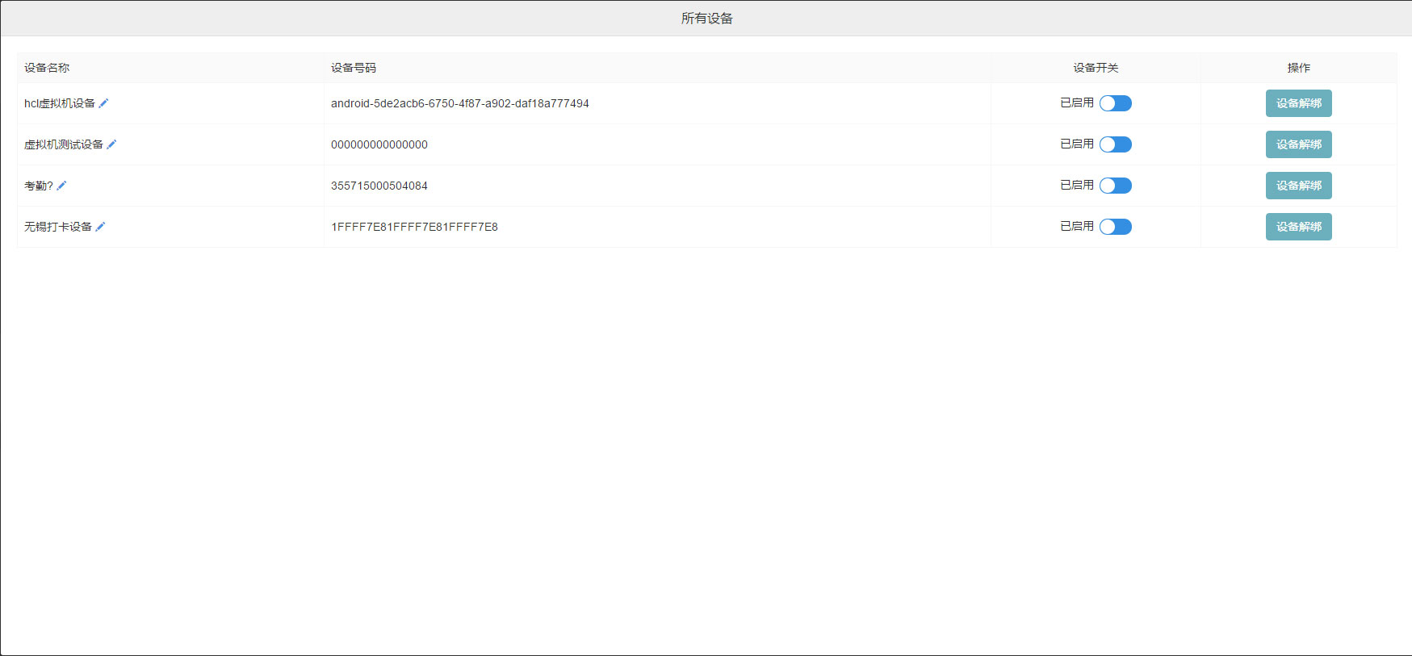Viewport: 1412px width, 656px height.
Task: Click the 设备名称 column header
Action: pos(47,68)
